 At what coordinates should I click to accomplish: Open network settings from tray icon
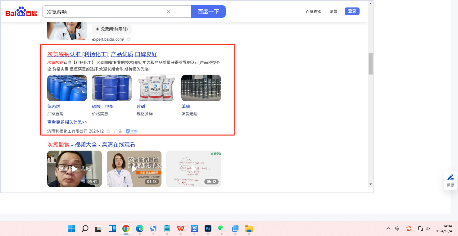point(420,229)
